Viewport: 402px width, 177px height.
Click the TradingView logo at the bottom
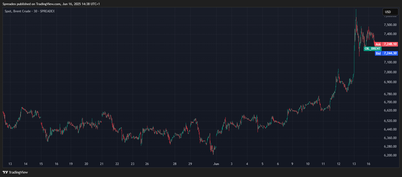[x=15, y=172]
